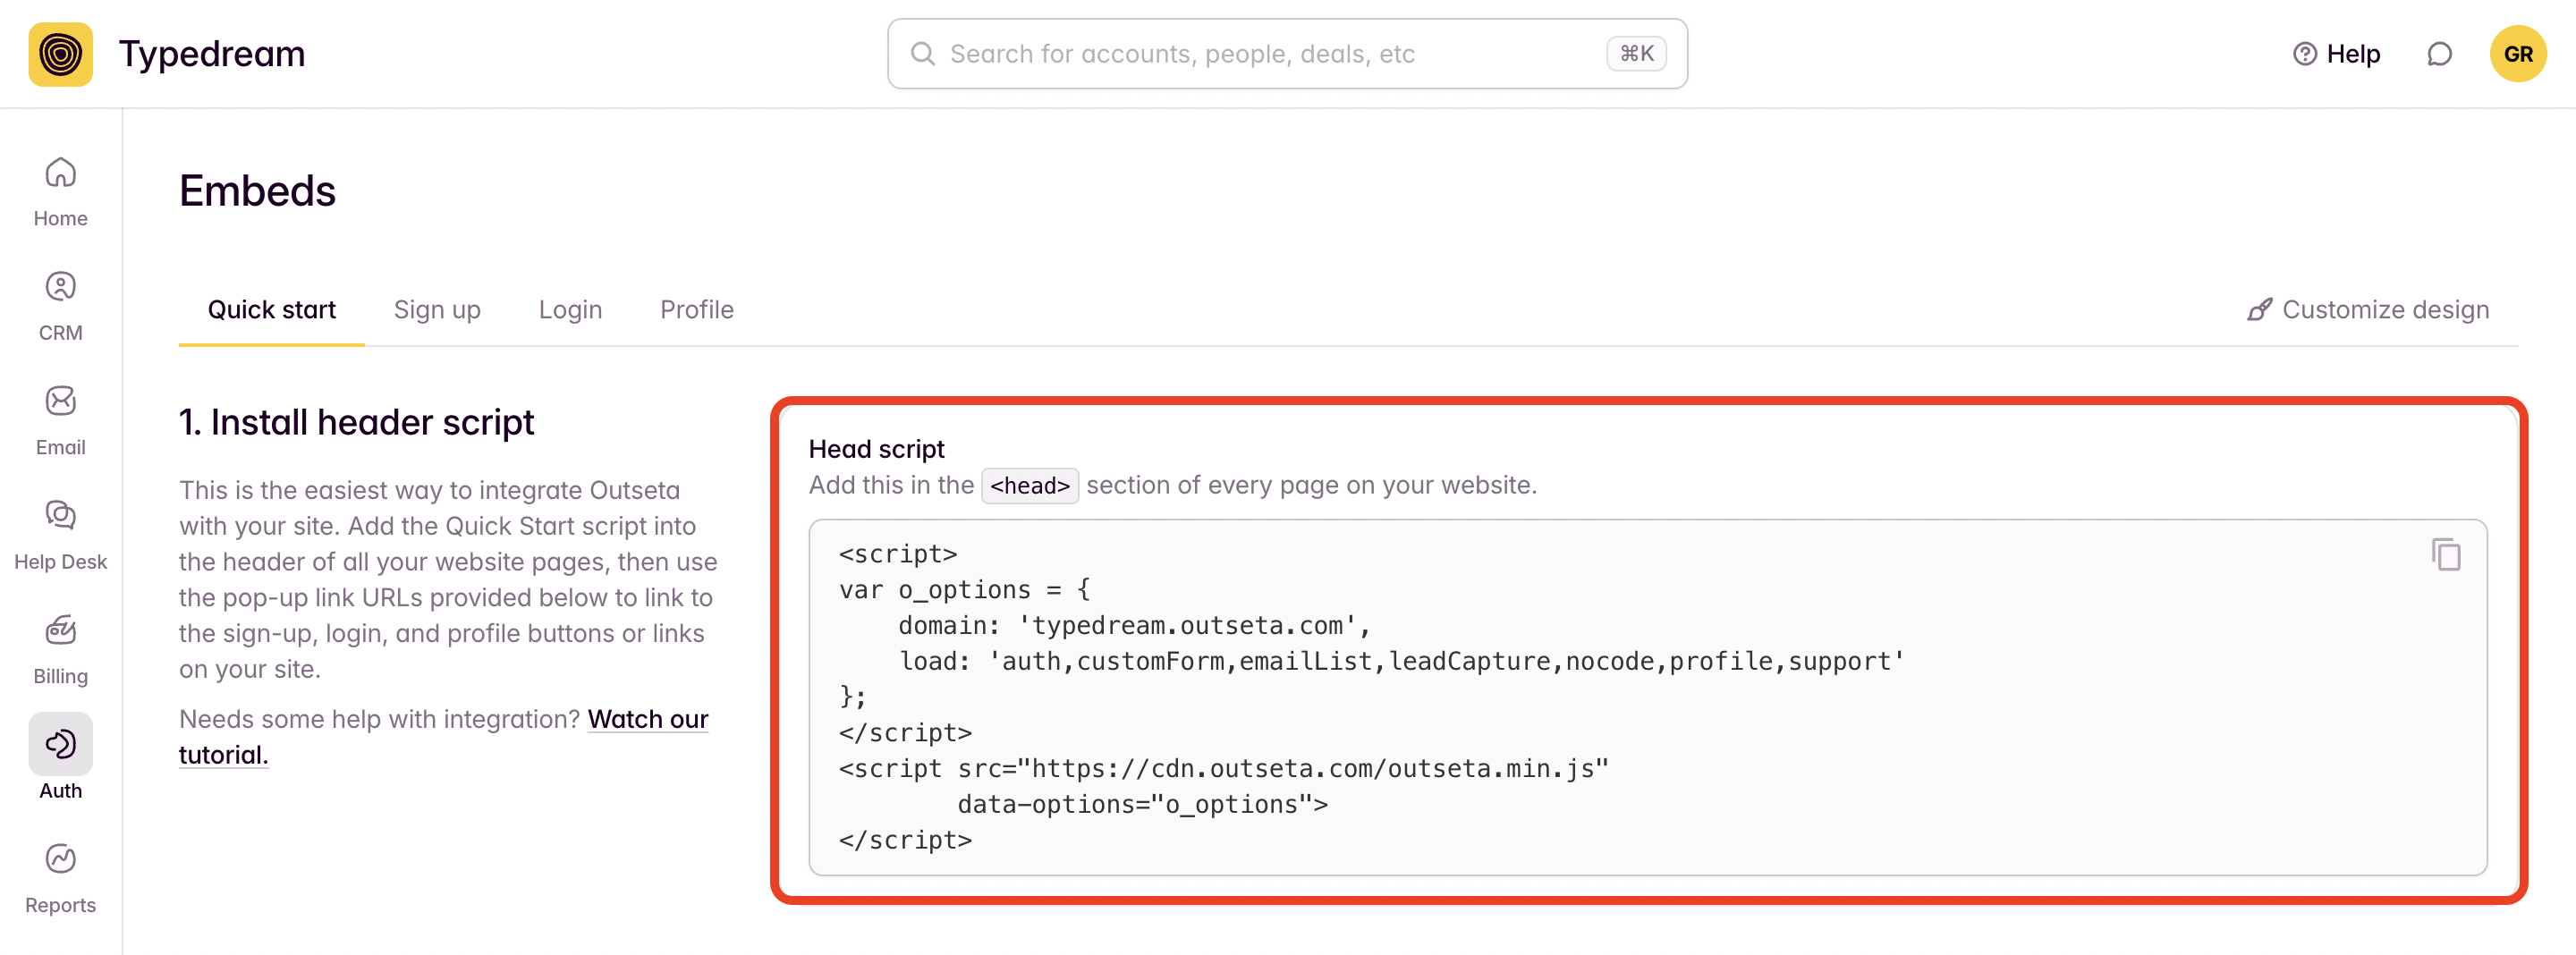The image size is (2576, 955).
Task: Switch to the Quick start tab
Action: [271, 310]
